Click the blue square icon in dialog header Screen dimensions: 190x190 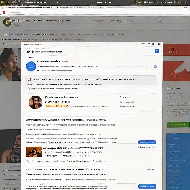click(157, 51)
